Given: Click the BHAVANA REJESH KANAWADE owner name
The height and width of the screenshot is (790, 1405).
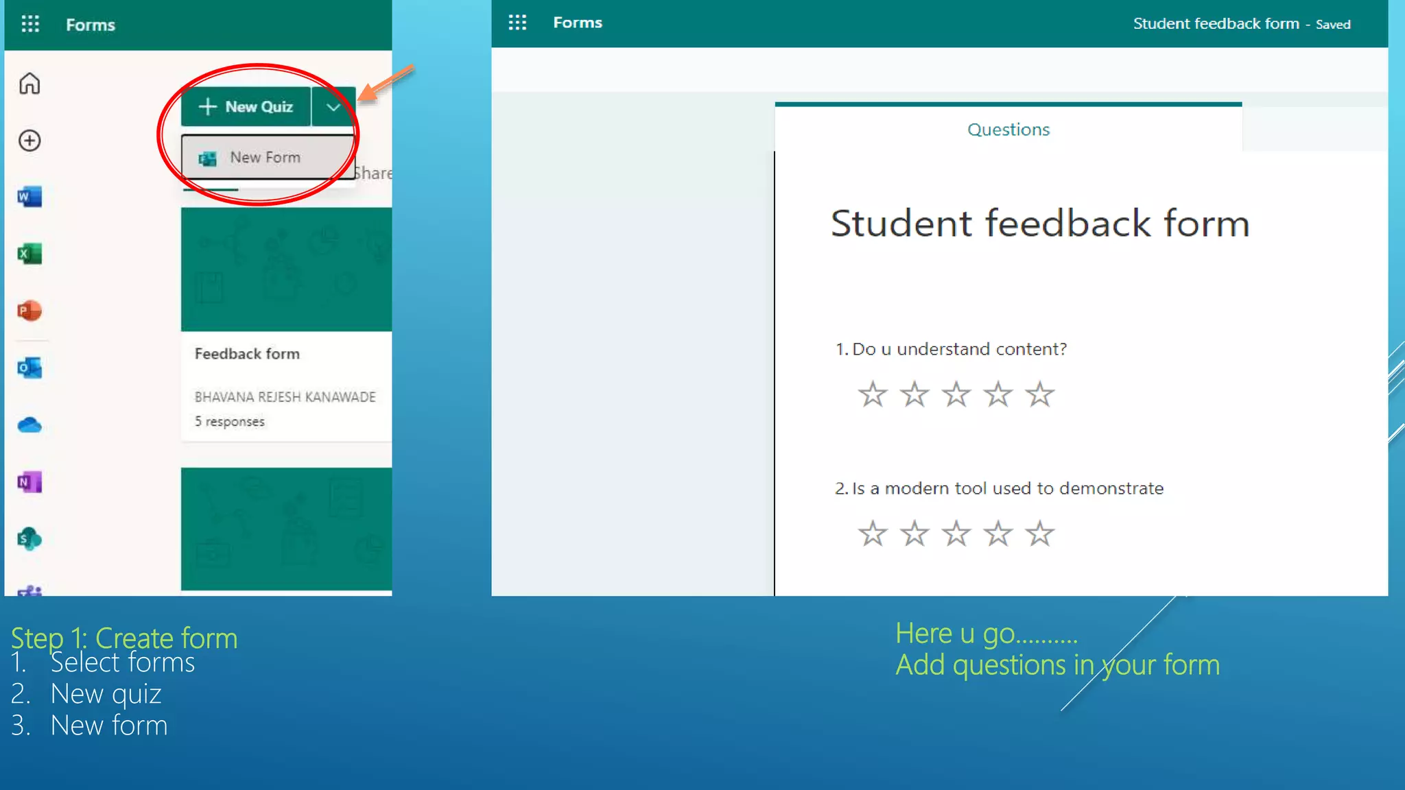Looking at the screenshot, I should pyautogui.click(x=285, y=397).
